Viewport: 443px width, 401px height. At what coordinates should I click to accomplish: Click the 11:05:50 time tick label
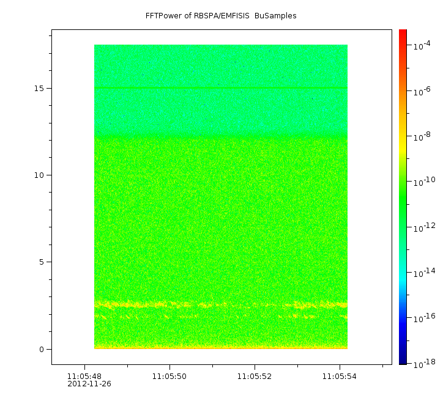tap(169, 376)
